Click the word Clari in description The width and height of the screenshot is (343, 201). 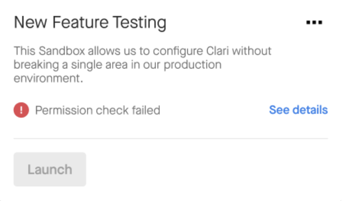point(218,51)
